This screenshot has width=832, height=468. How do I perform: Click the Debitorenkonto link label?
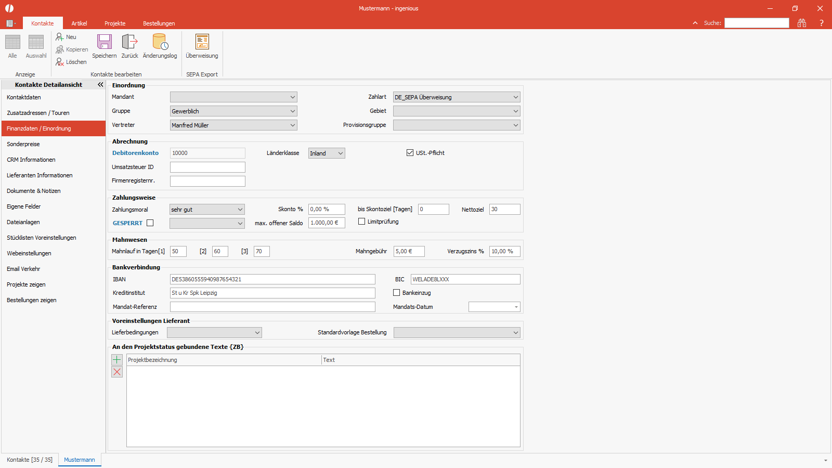coord(135,153)
